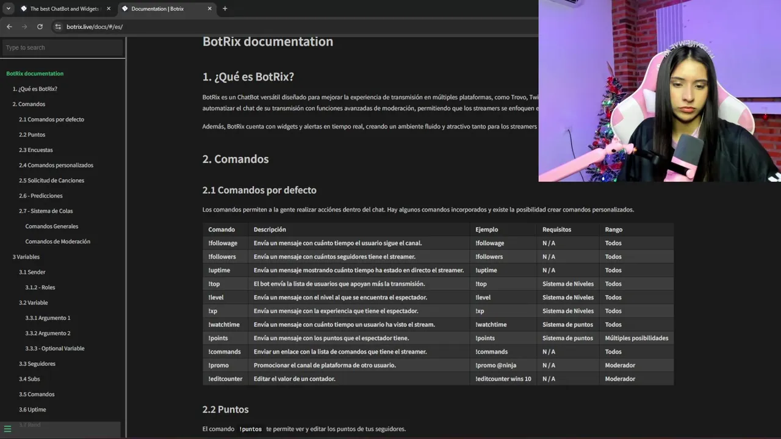Close the Documentation | Botrix tab
Viewport: 781px width, 439px height.
click(x=209, y=9)
